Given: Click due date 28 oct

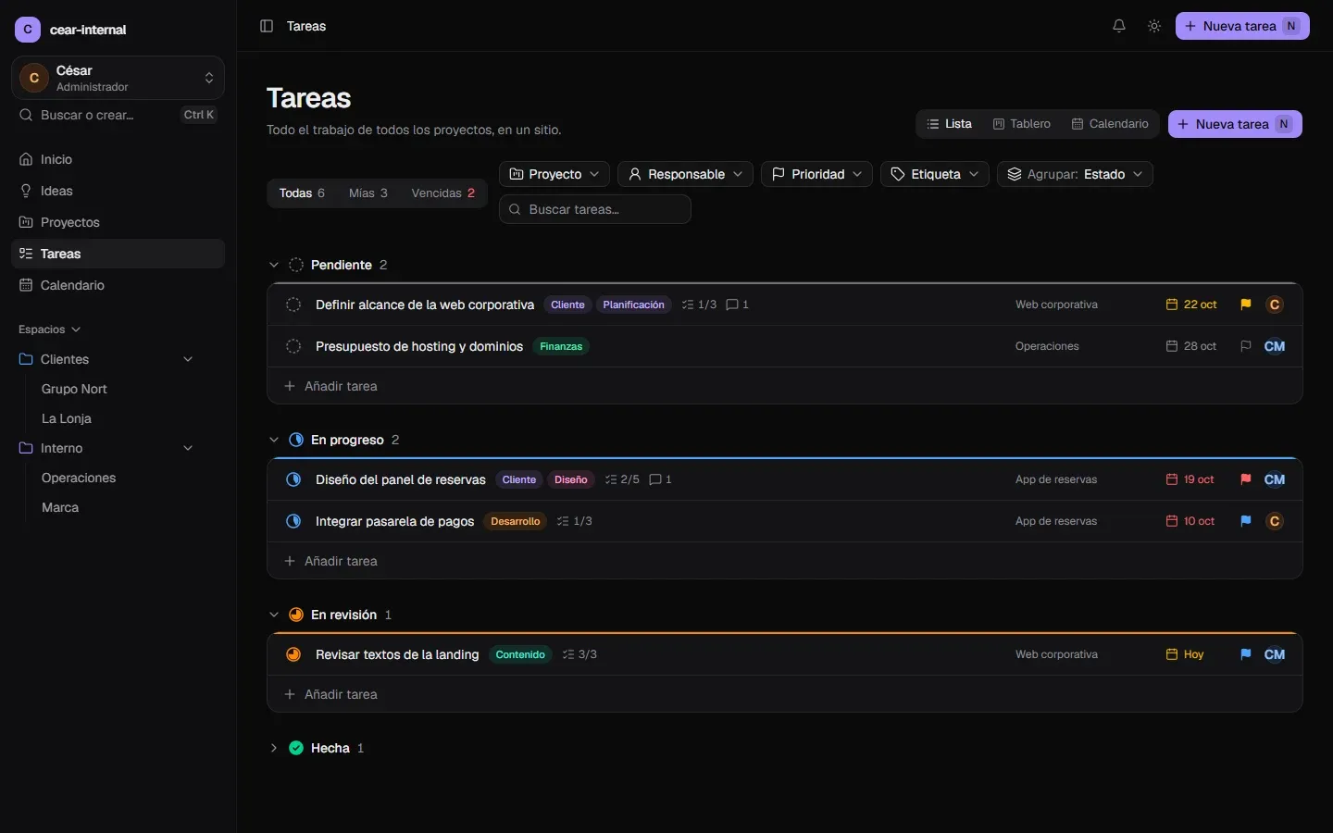Looking at the screenshot, I should click(x=1191, y=346).
